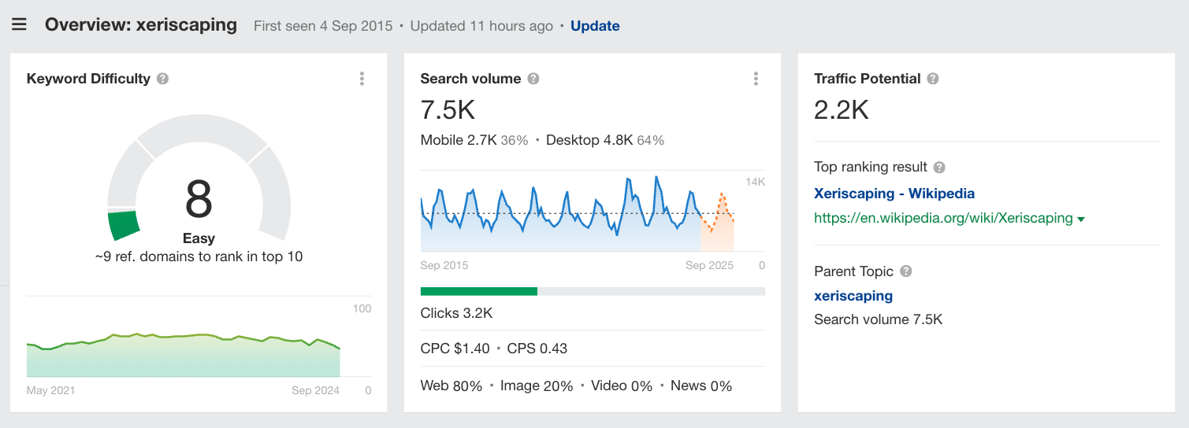Click the xeriscaping parent topic link

(x=853, y=296)
